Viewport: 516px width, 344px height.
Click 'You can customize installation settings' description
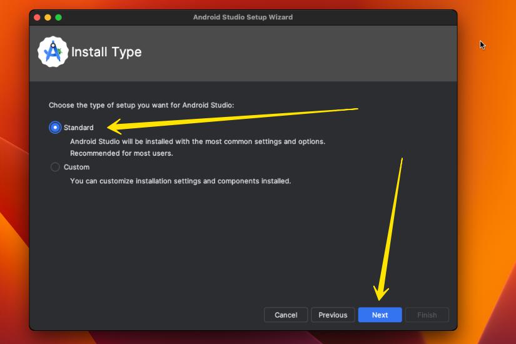[x=180, y=181]
